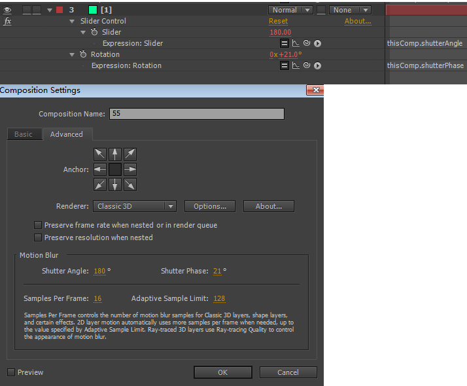467x386 pixels.
Task: Click OK to confirm composition settings
Action: (x=222, y=372)
